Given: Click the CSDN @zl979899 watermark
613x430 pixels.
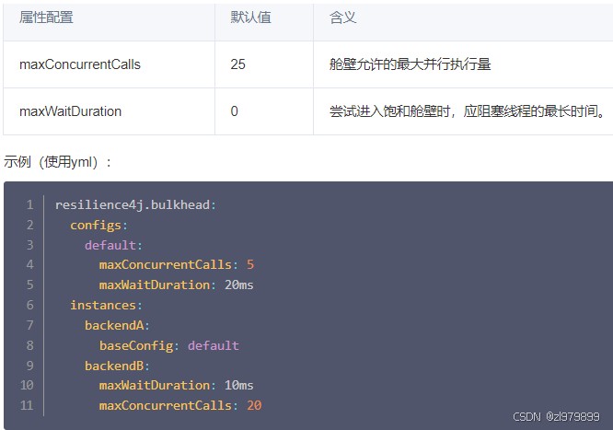Looking at the screenshot, I should 555,416.
